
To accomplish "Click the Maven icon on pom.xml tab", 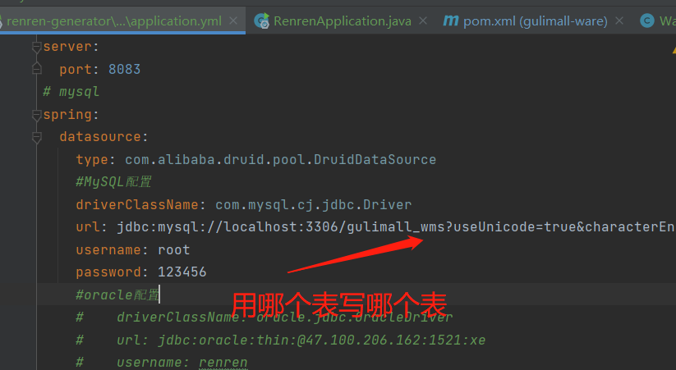I will point(451,21).
